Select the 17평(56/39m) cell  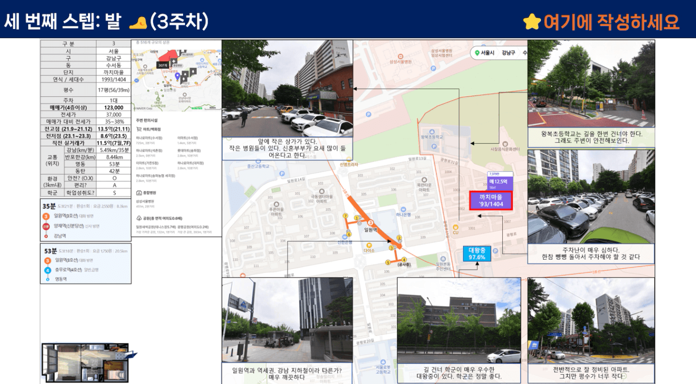pyautogui.click(x=114, y=90)
